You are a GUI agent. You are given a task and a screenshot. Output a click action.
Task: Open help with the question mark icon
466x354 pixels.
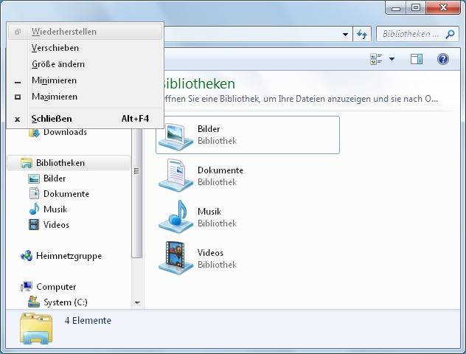(x=443, y=59)
